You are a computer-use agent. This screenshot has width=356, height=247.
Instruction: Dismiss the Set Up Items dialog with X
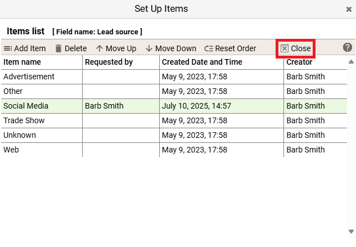coord(349,9)
